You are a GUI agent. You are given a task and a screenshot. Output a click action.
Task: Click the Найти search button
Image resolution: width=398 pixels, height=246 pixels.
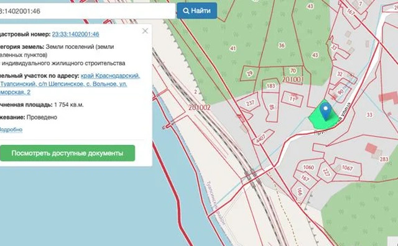tap(197, 11)
